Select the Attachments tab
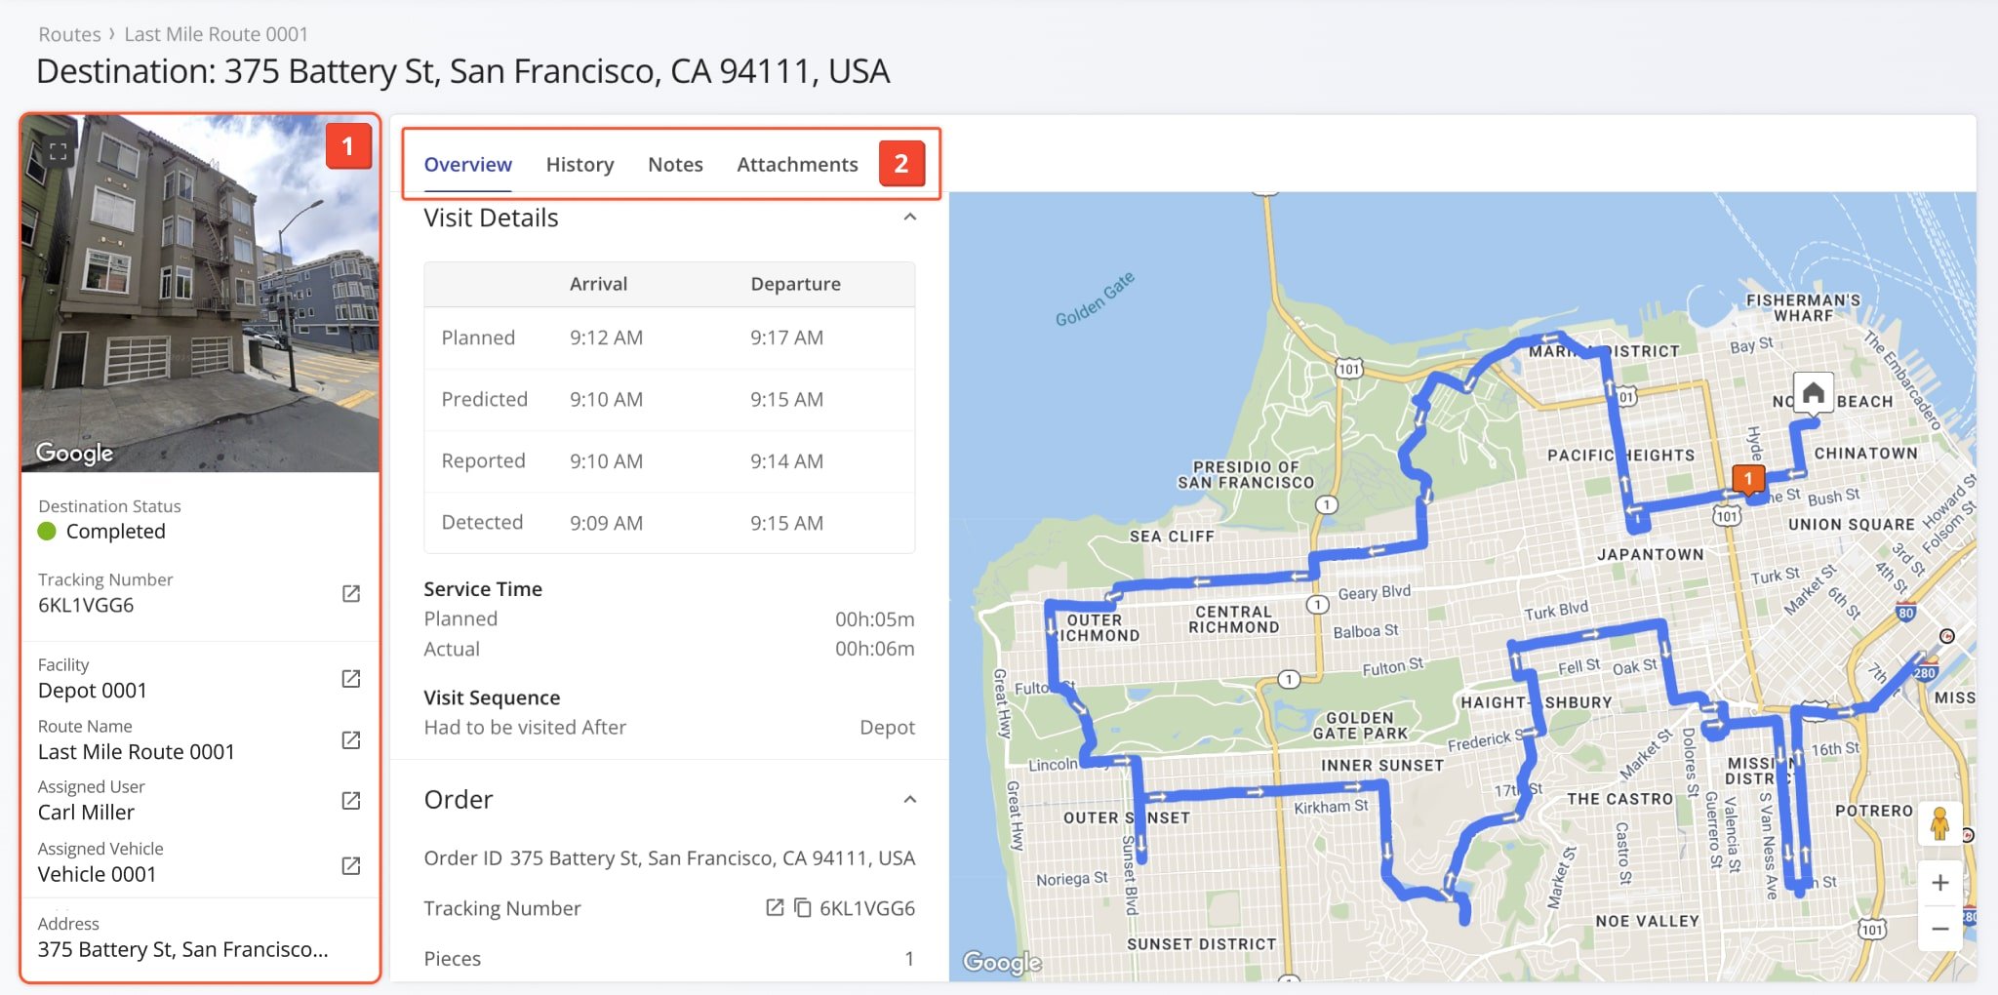 coord(797,165)
